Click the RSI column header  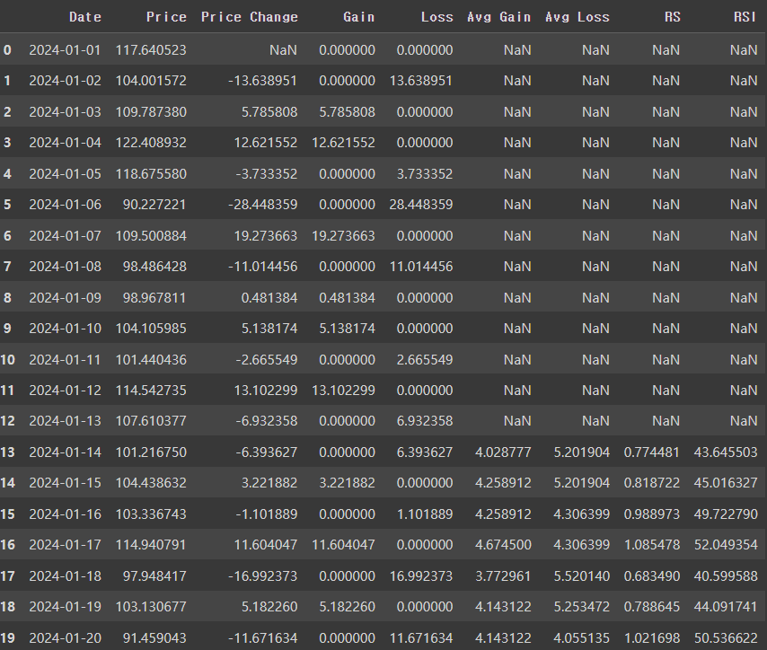(745, 17)
